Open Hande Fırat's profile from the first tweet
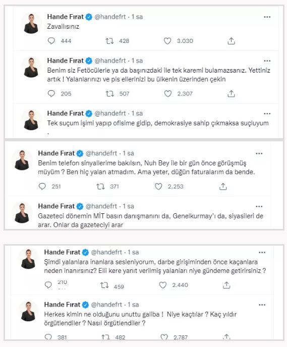 66,17
